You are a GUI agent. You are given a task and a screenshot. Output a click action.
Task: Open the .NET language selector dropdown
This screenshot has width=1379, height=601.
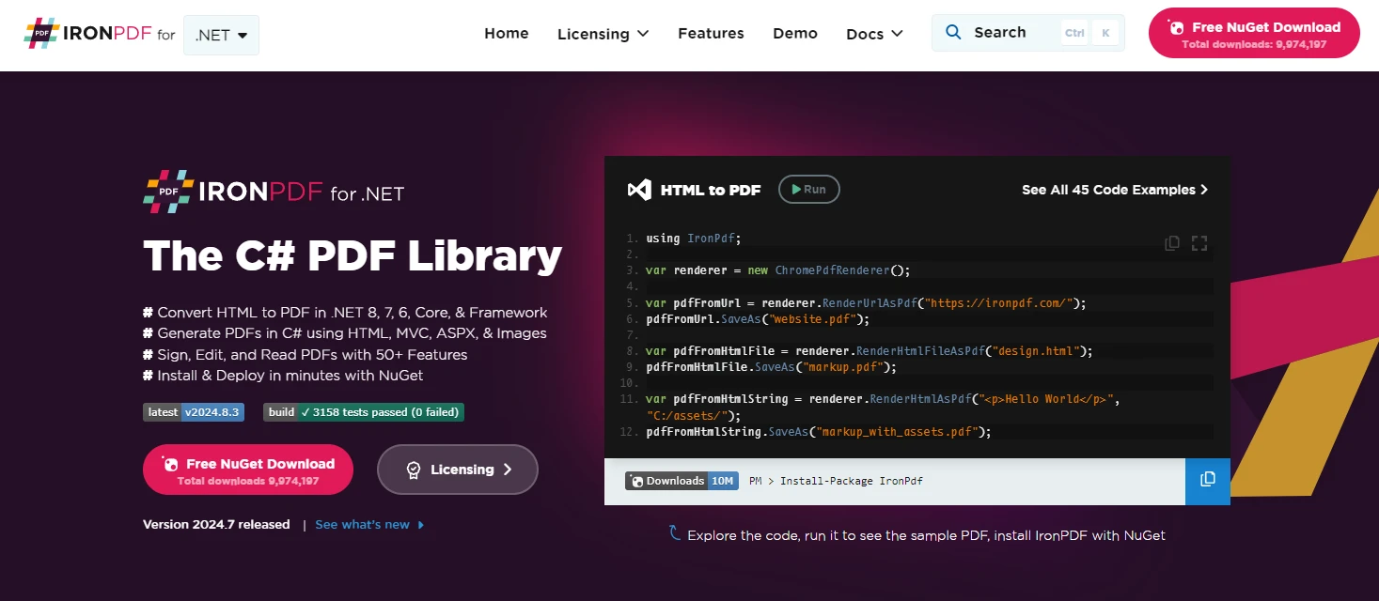coord(221,35)
